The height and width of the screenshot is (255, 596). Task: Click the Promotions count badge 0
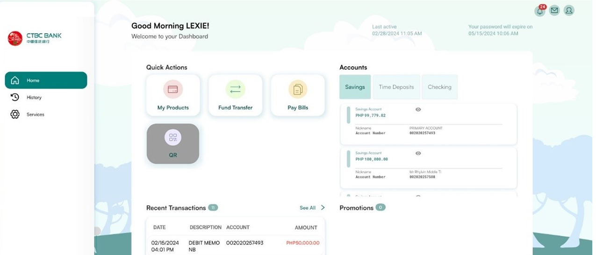coord(381,207)
